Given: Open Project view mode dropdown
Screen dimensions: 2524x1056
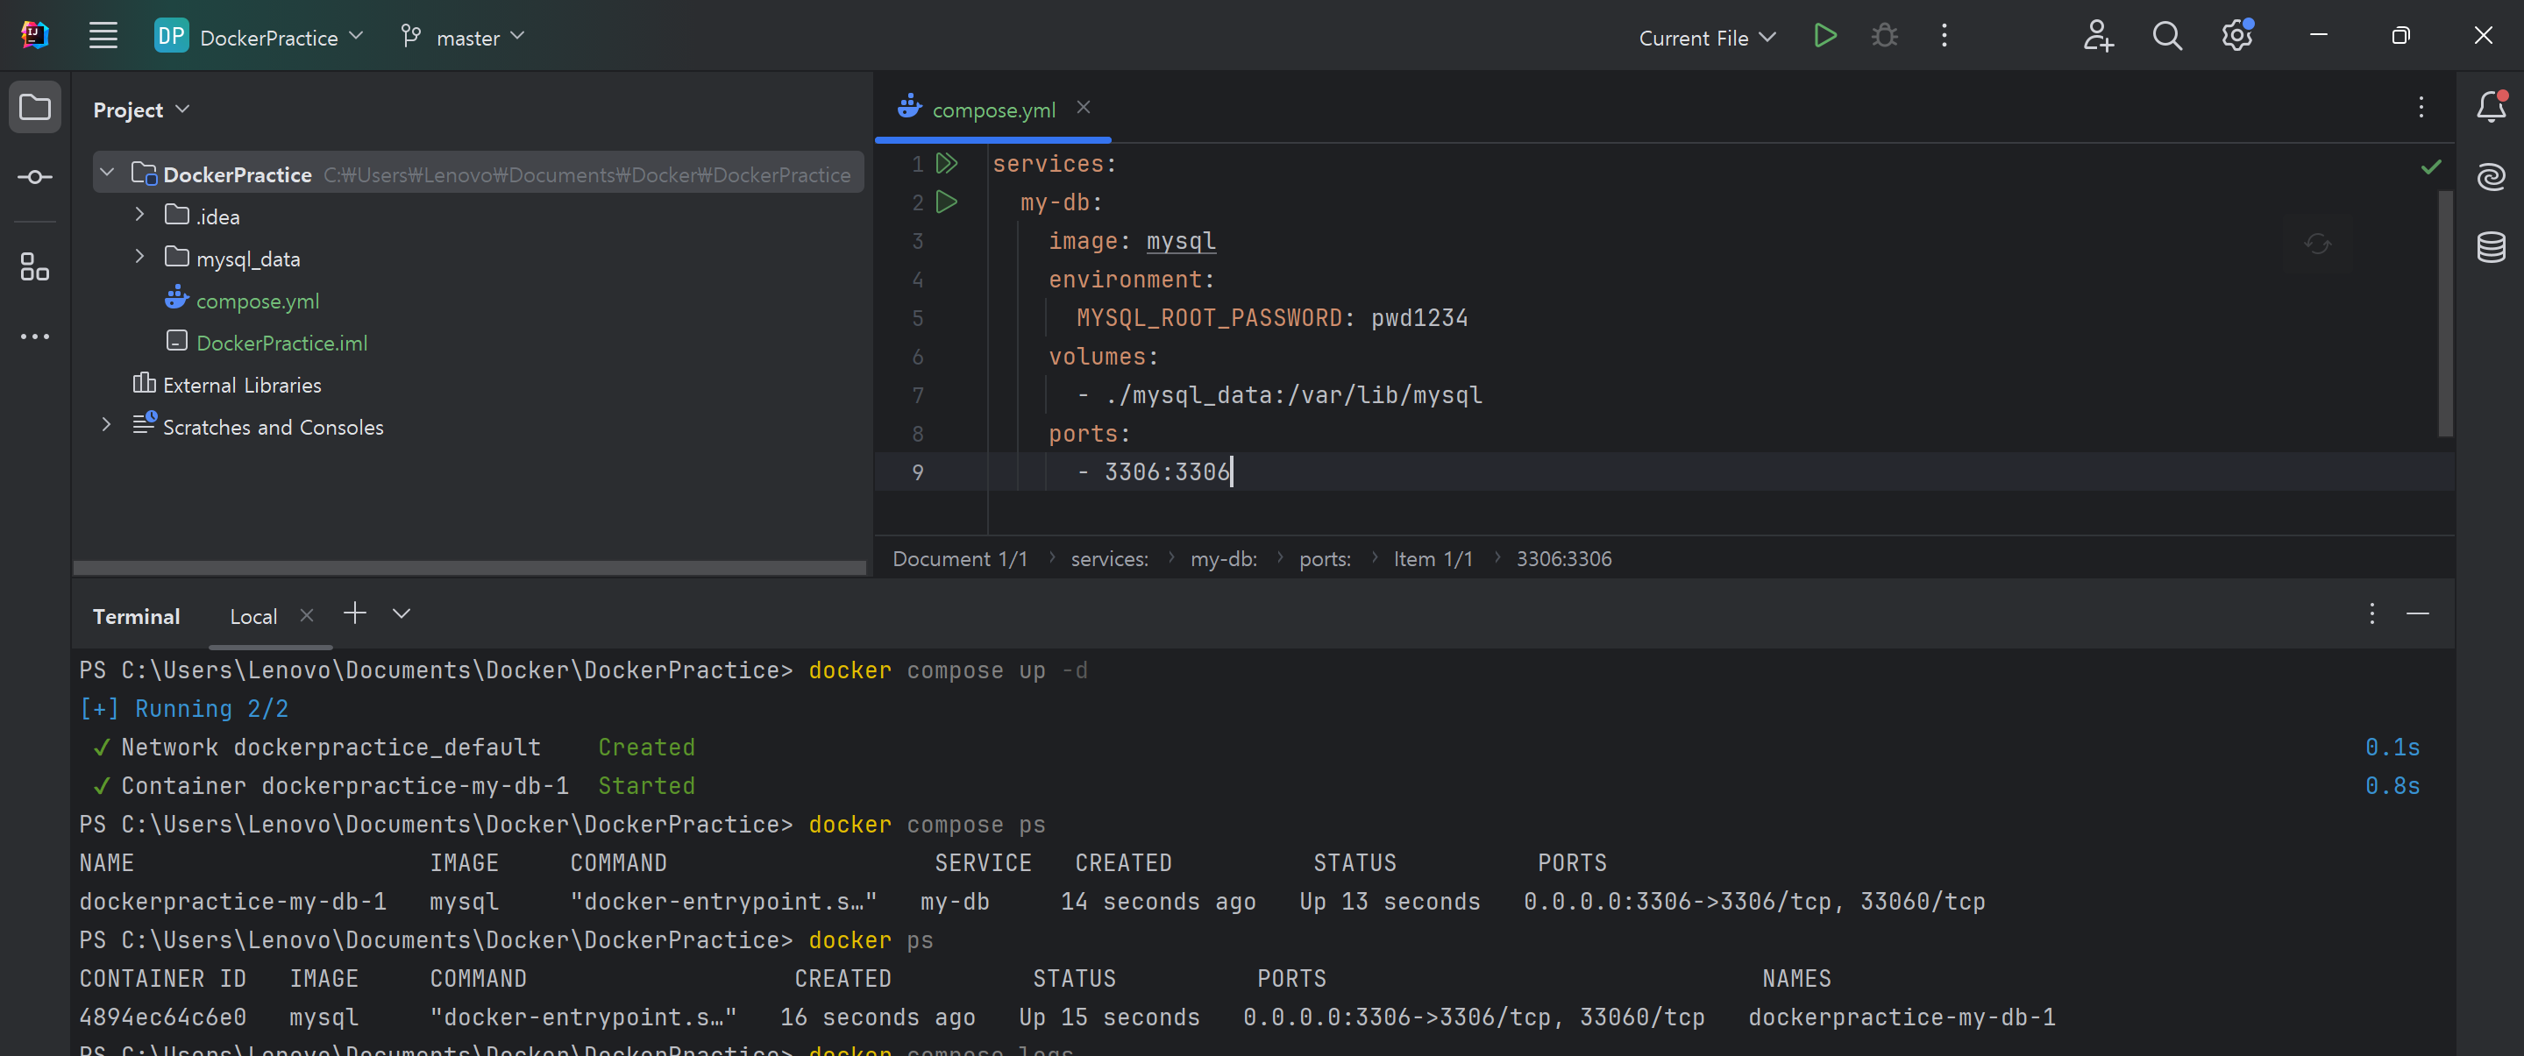Looking at the screenshot, I should point(141,110).
